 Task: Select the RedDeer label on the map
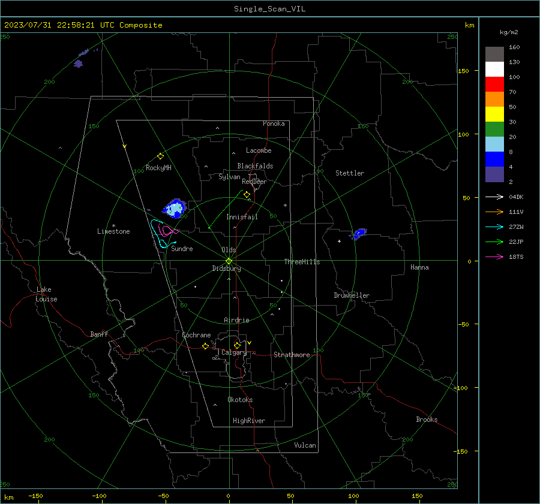(254, 182)
